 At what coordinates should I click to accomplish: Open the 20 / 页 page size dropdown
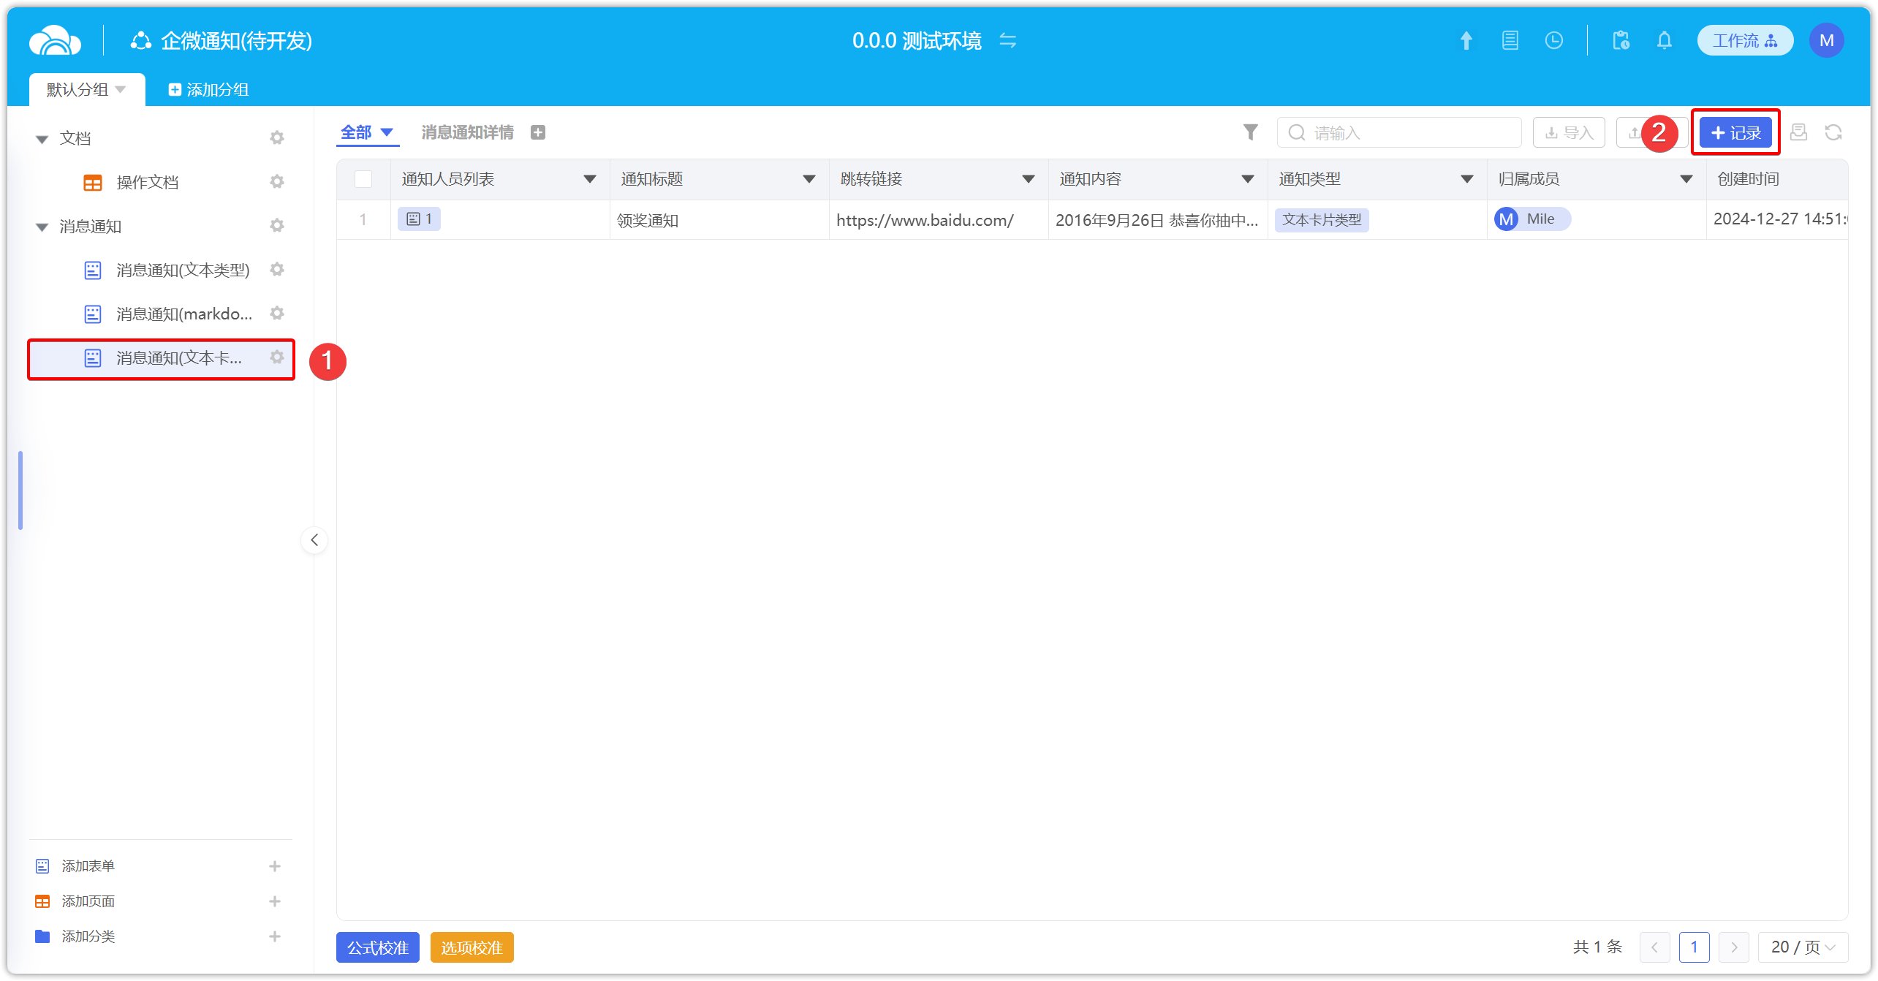1803,947
